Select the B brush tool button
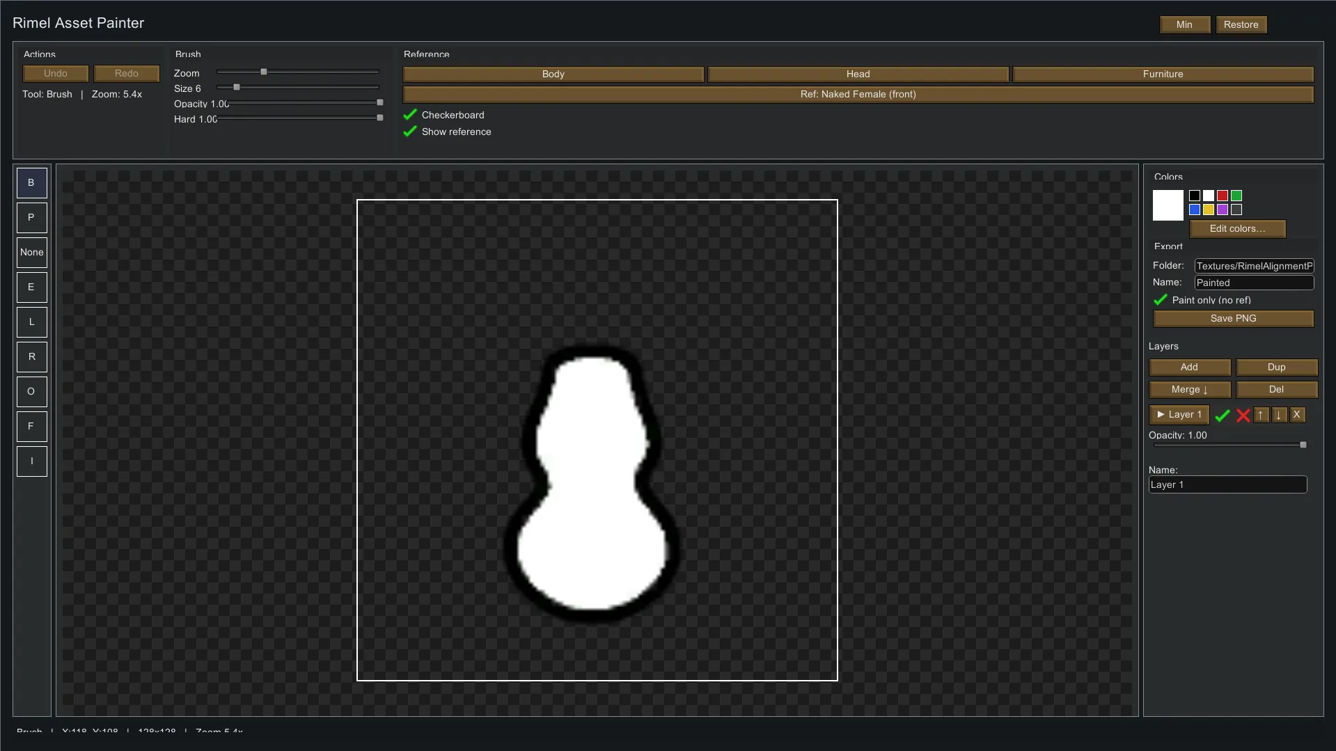This screenshot has height=751, width=1336. (31, 183)
